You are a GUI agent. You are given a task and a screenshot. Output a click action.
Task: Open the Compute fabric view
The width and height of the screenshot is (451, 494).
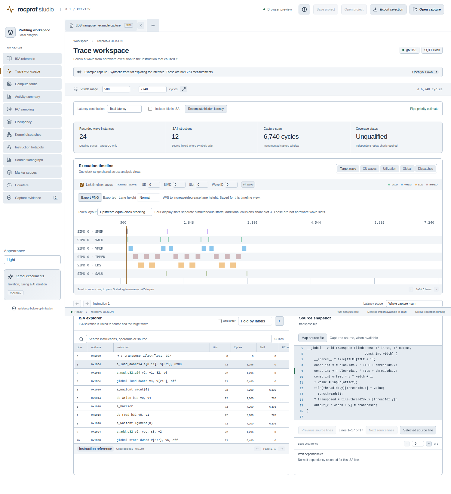32,84
